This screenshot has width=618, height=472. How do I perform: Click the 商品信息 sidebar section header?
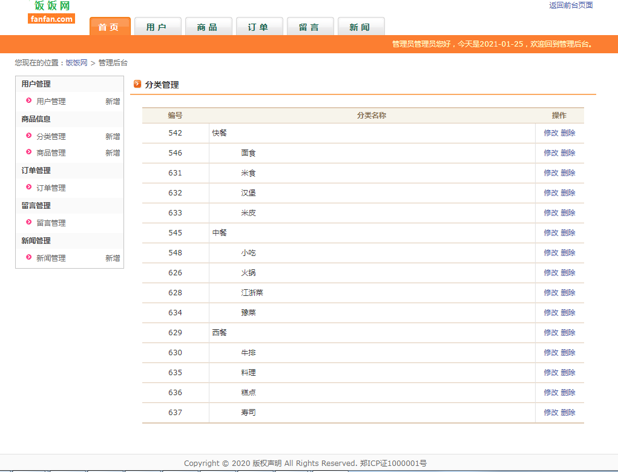pos(36,119)
